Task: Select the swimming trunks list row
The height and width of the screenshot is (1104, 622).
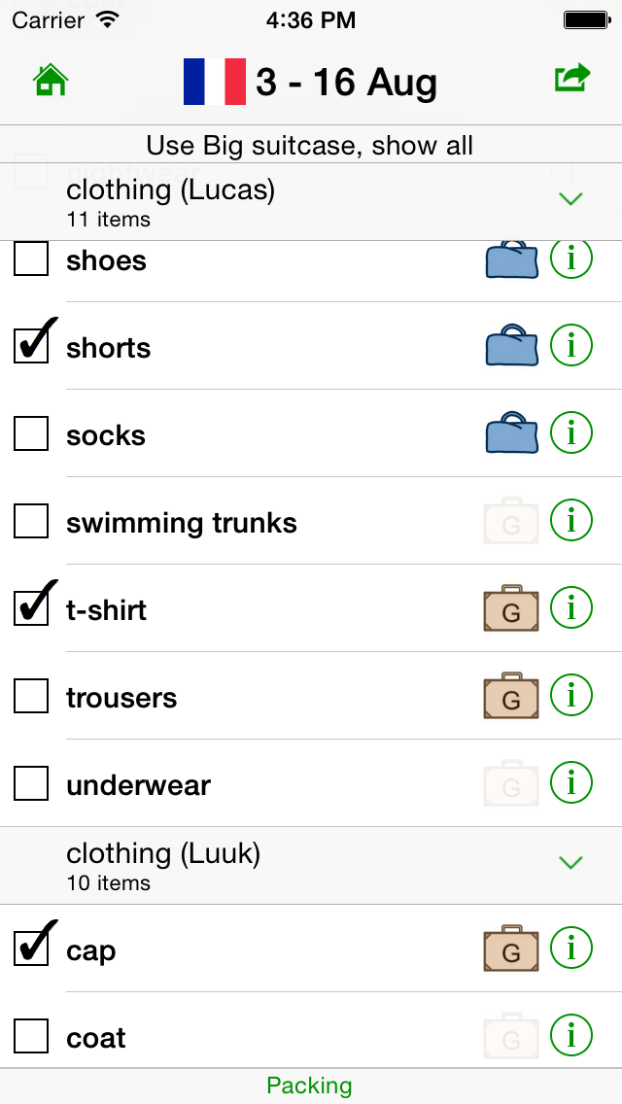Action: tap(253, 523)
